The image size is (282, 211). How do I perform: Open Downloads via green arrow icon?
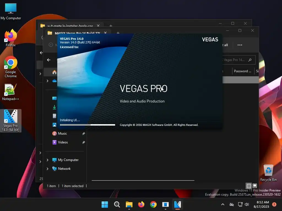click(x=54, y=107)
